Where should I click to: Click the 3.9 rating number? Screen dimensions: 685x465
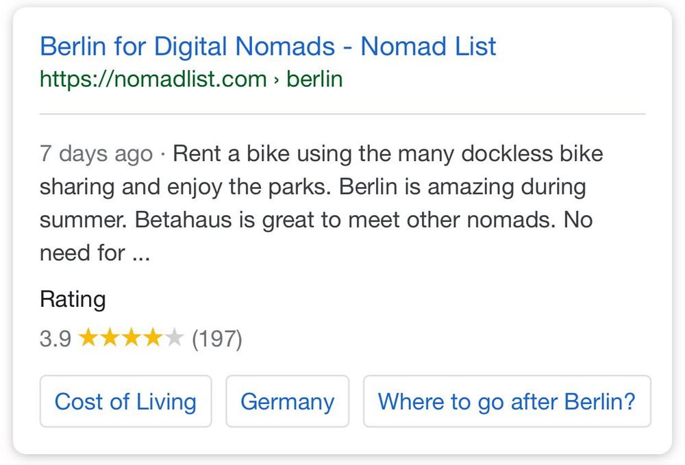pyautogui.click(x=55, y=338)
